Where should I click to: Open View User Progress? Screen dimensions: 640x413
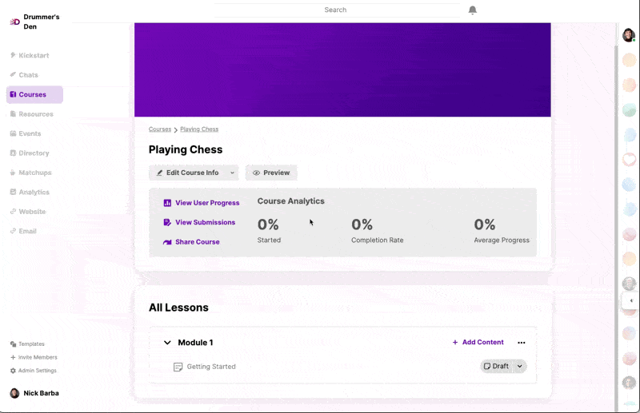point(202,203)
